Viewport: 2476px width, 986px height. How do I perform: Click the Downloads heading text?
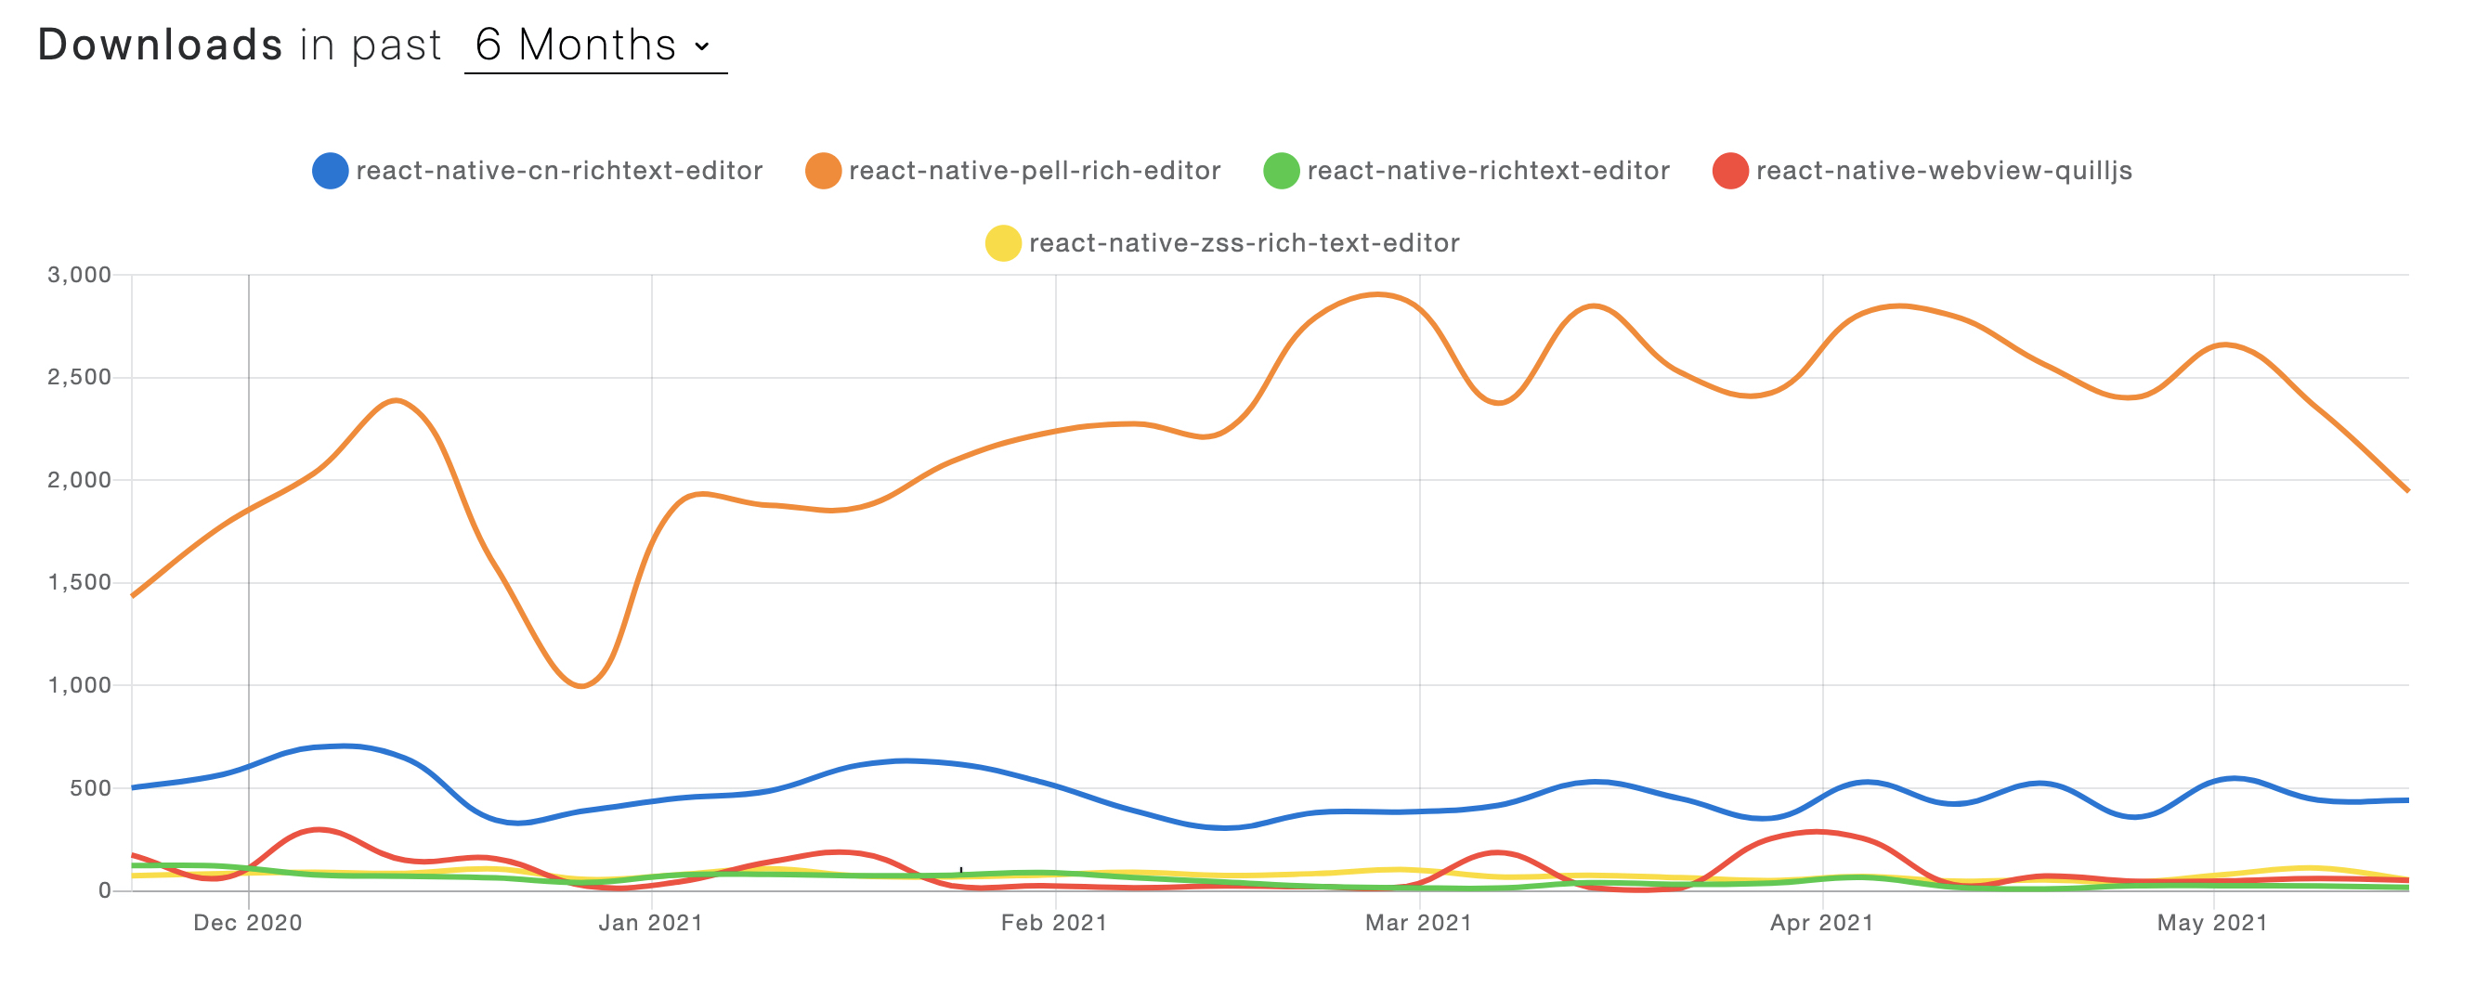[160, 45]
